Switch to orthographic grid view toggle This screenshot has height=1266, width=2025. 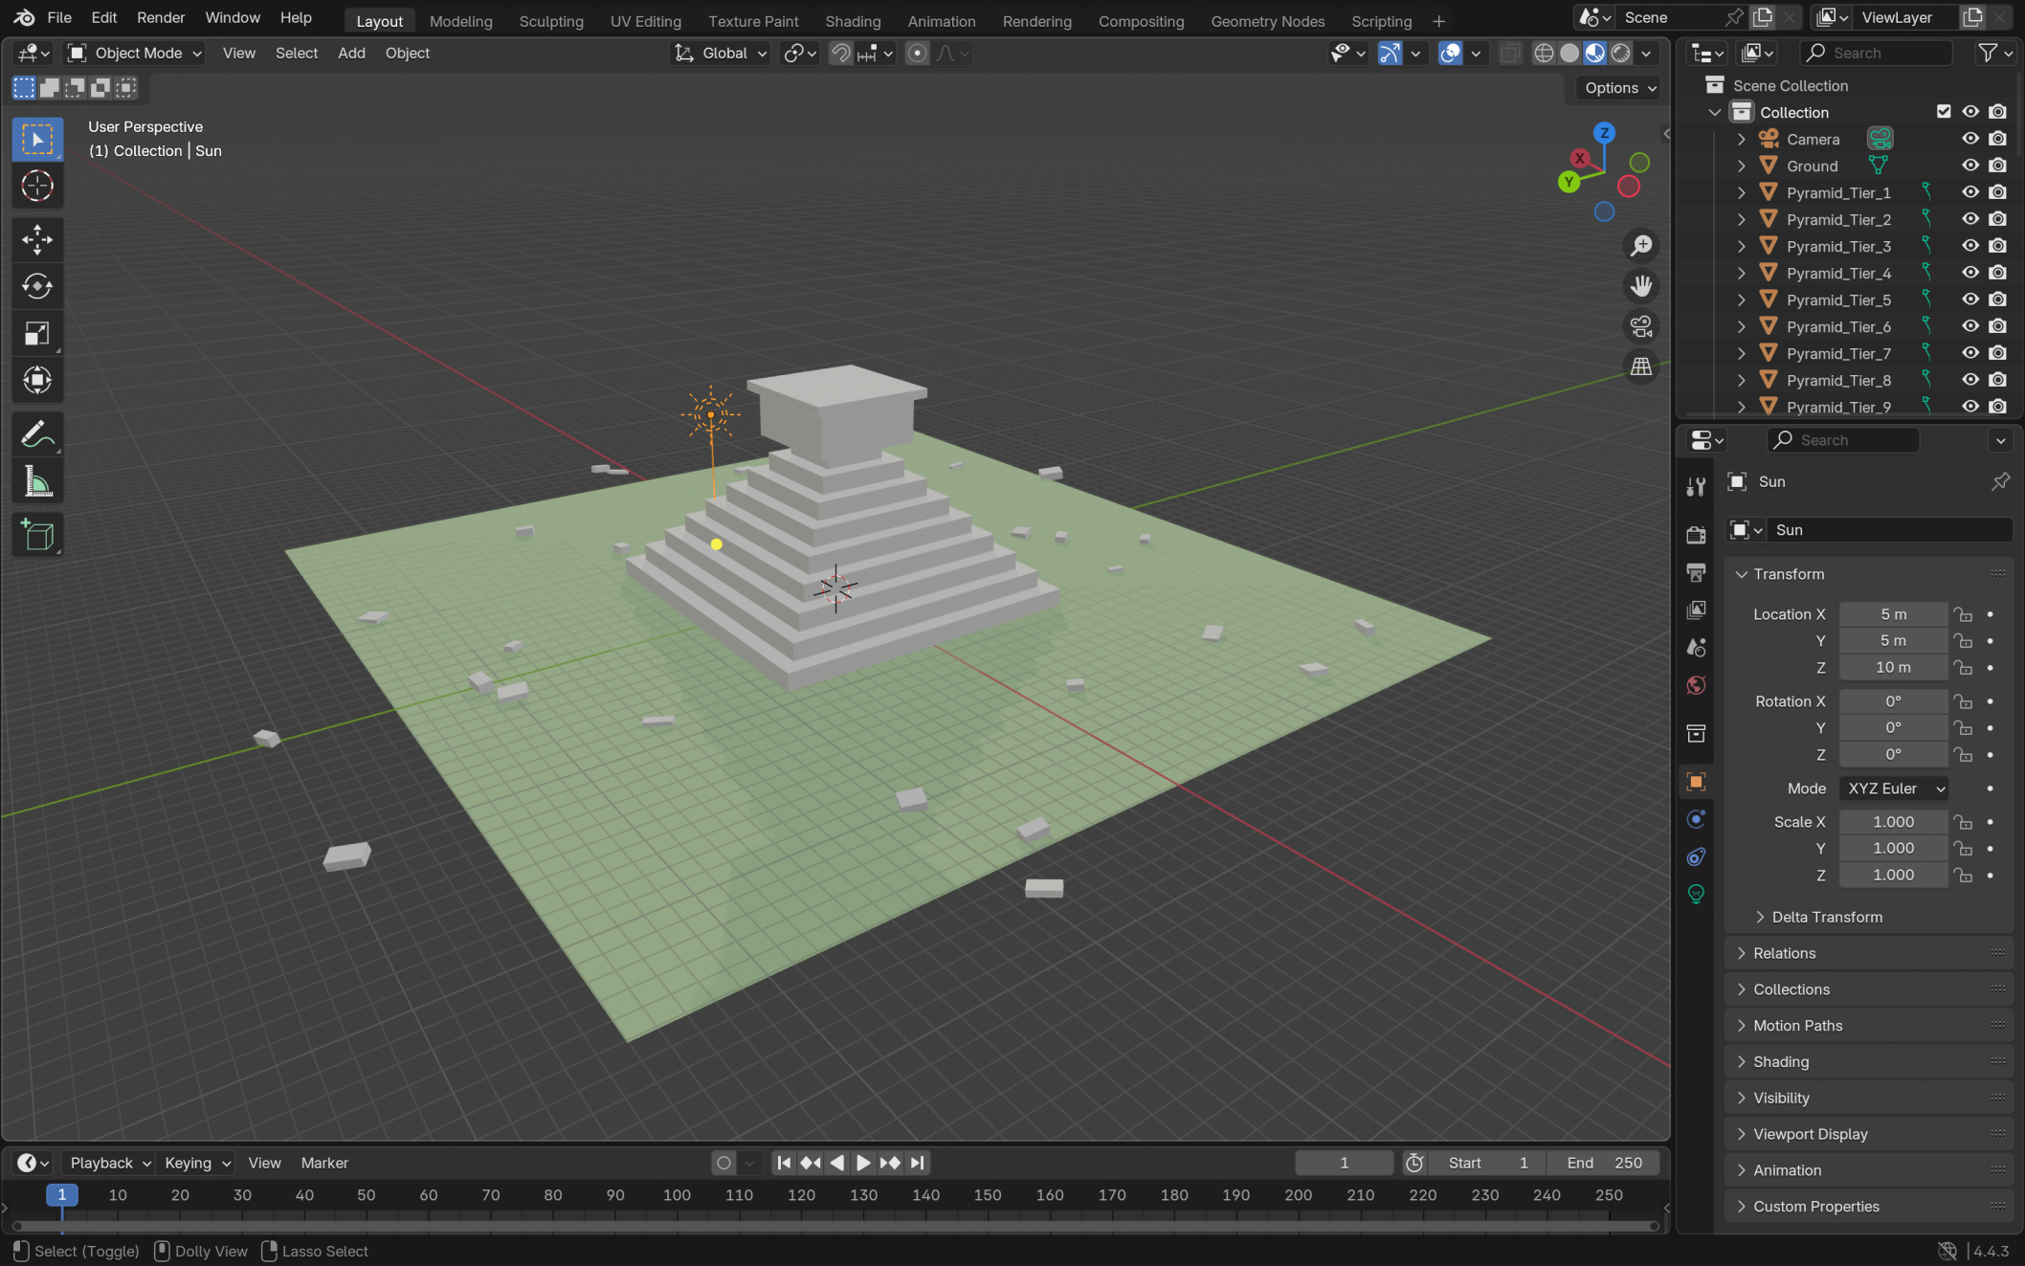pos(1641,367)
